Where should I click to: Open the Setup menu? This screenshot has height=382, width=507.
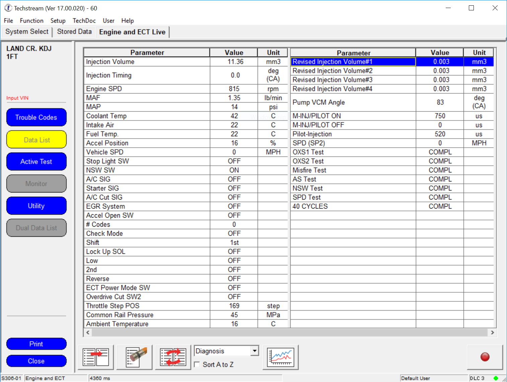[x=58, y=21]
